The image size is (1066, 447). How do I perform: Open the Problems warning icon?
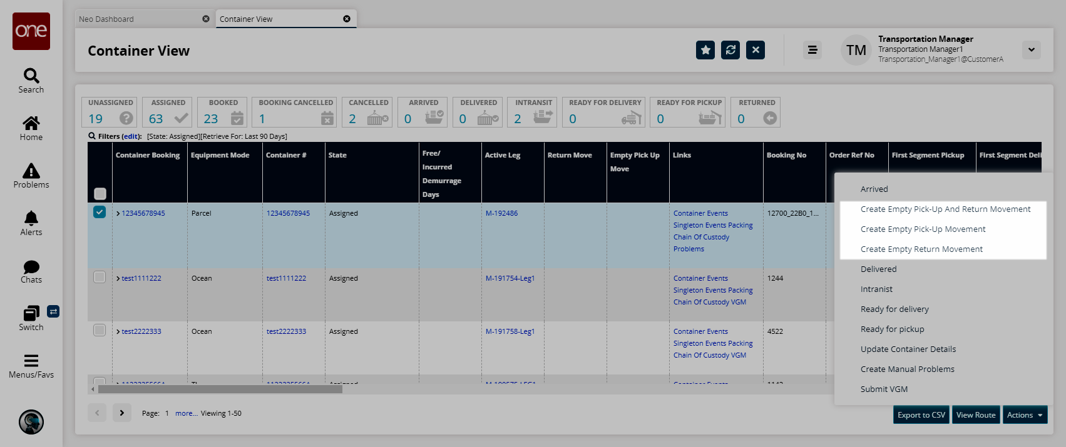(x=31, y=176)
